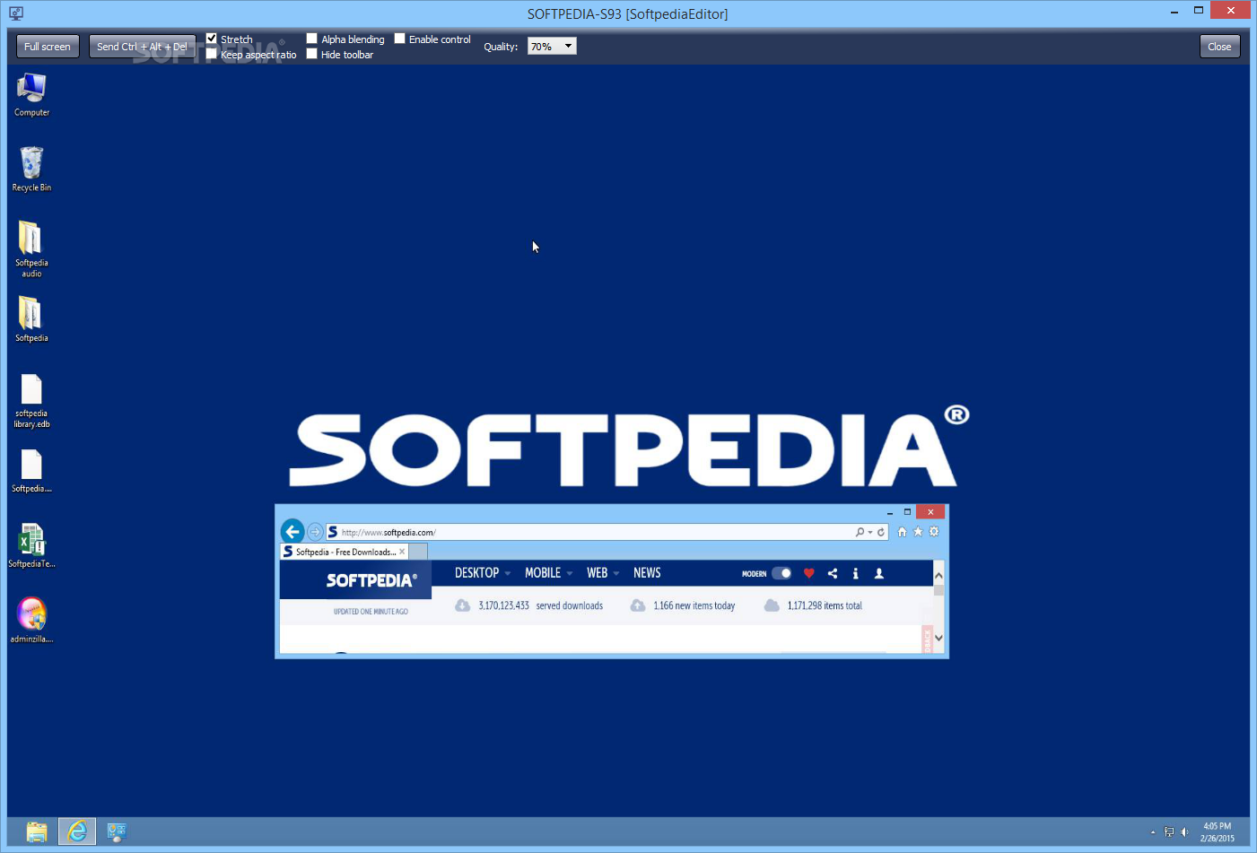The width and height of the screenshot is (1257, 853).
Task: Click the network icon in system tray
Action: click(1169, 832)
